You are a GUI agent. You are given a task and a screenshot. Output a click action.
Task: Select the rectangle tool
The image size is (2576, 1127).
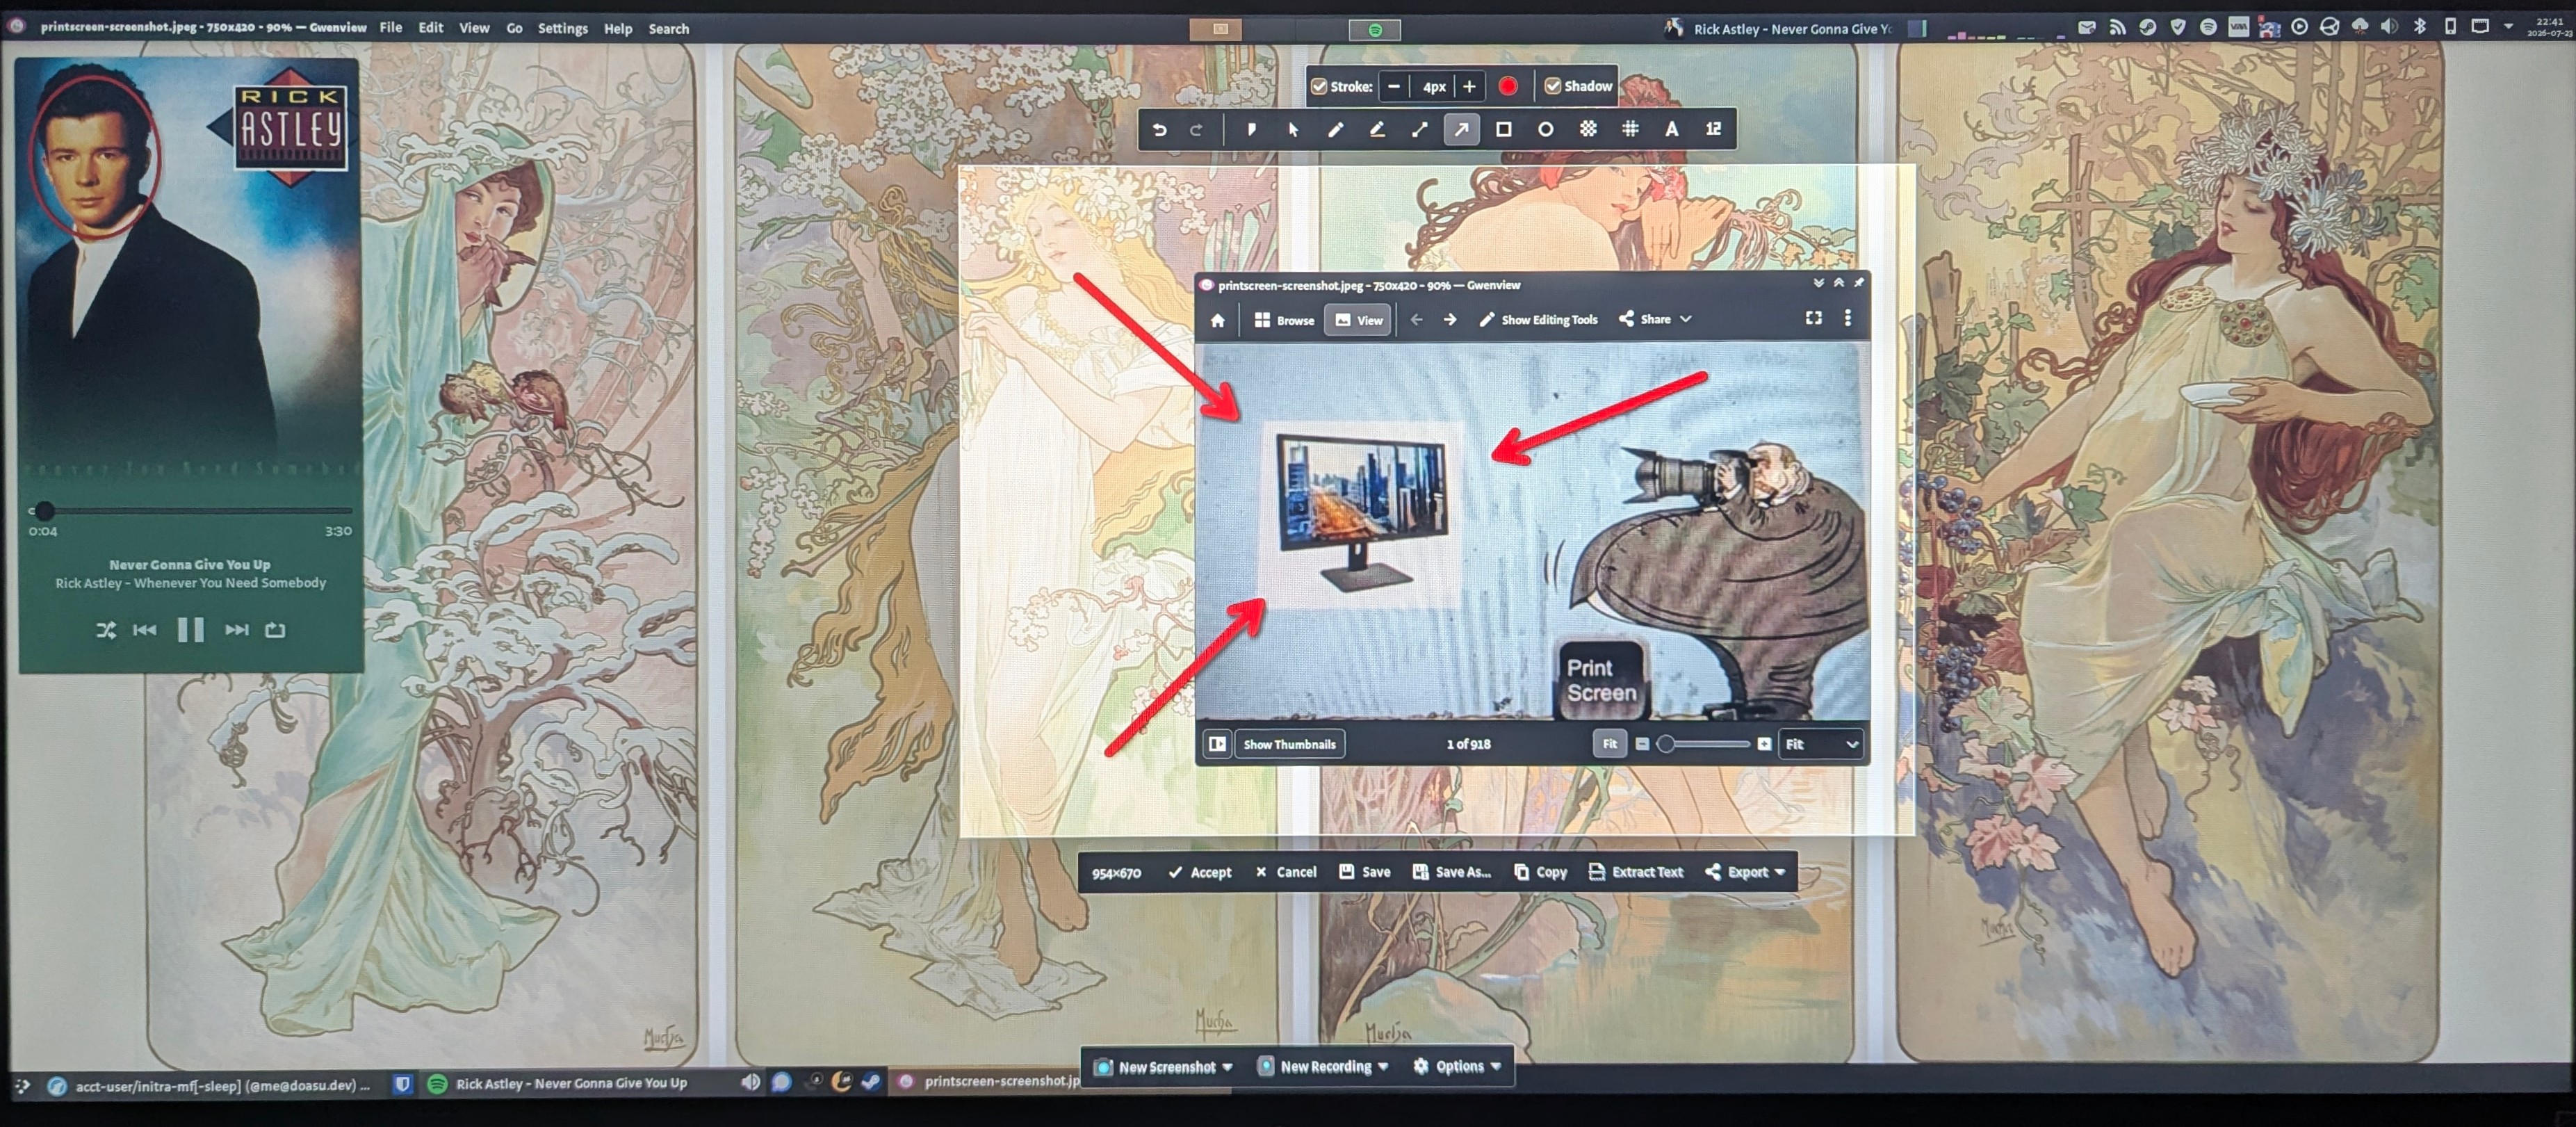click(x=1503, y=130)
